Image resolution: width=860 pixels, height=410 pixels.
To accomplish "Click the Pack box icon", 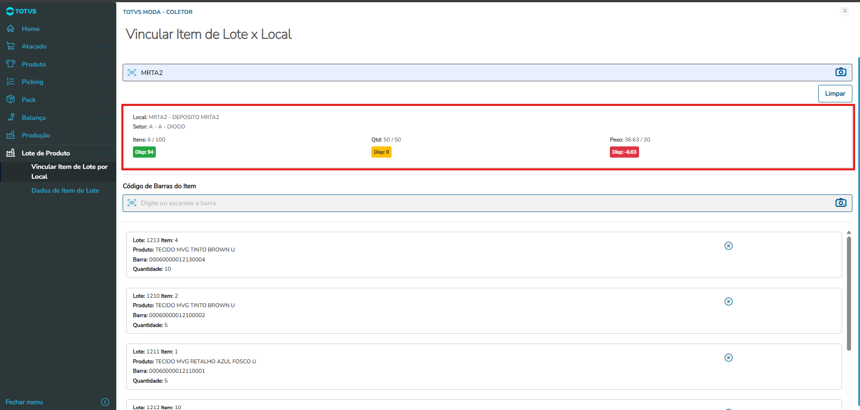I will click(x=11, y=100).
